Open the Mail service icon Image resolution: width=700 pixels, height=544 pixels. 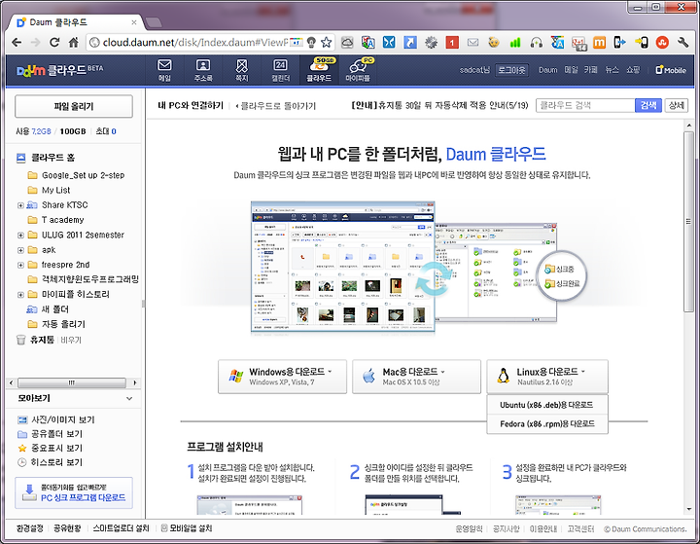[x=164, y=70]
